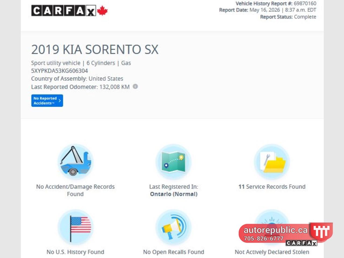
Task: Select Report Status Complete text
Action: click(x=288, y=17)
